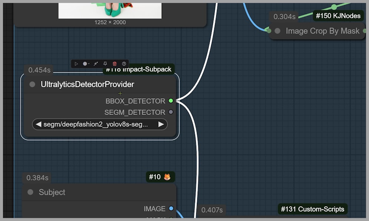The width and height of the screenshot is (369, 221).
Task: Pin the selected node with pin icon
Action: 105,64
